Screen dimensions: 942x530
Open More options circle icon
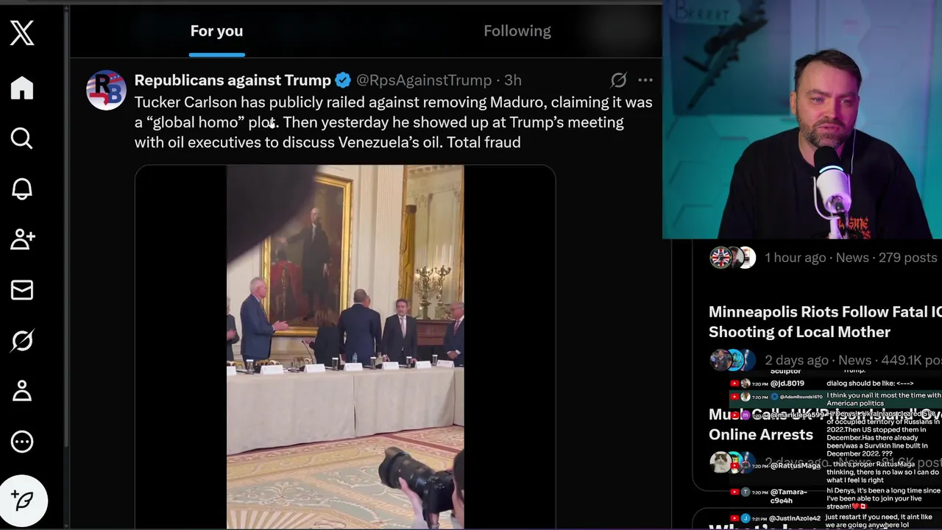click(22, 442)
